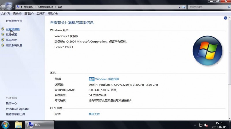Open the 查看(V) menu
The height and width of the screenshot is (129, 231).
pos(29,14)
